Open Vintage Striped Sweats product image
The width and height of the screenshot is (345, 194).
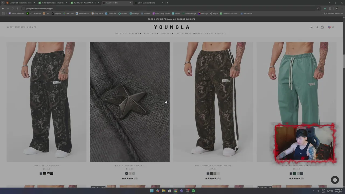[x=213, y=102]
